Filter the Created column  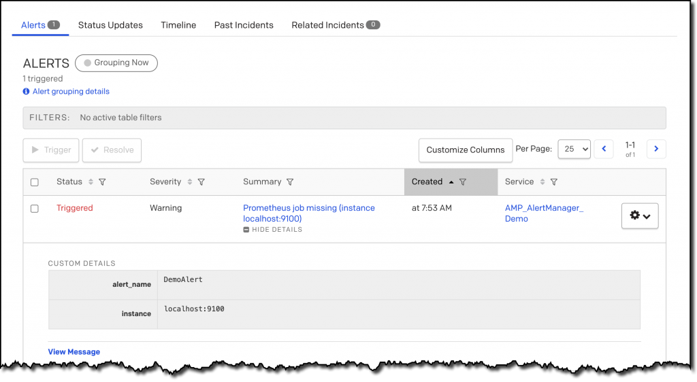tap(463, 182)
